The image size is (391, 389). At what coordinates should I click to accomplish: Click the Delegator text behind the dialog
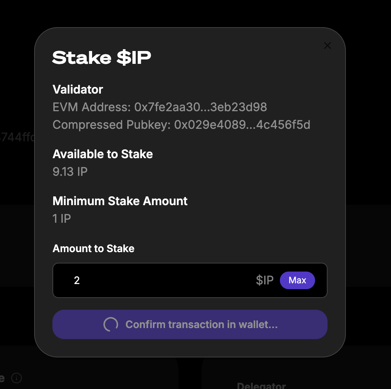[261, 385]
